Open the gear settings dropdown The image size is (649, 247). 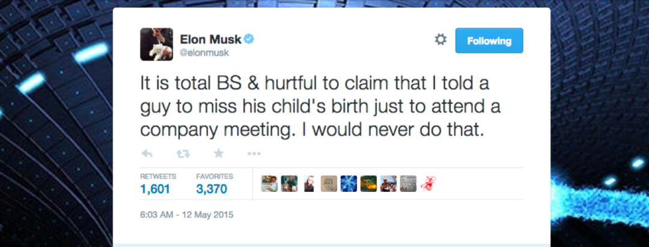pos(440,40)
